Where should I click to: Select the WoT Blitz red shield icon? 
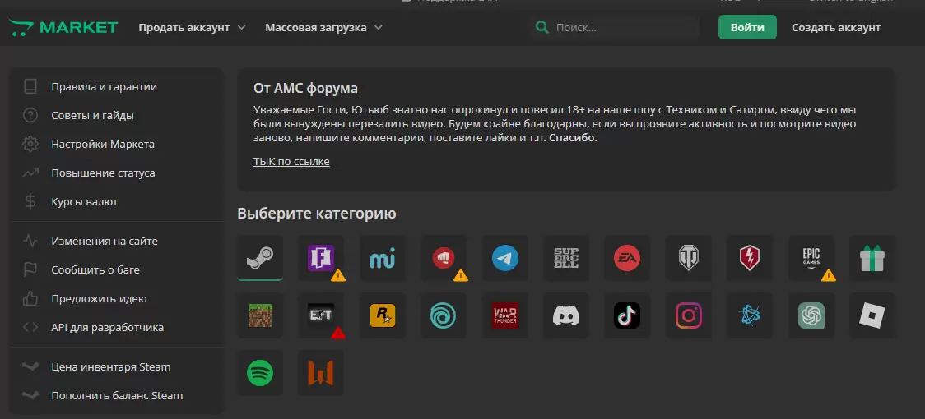coord(750,257)
